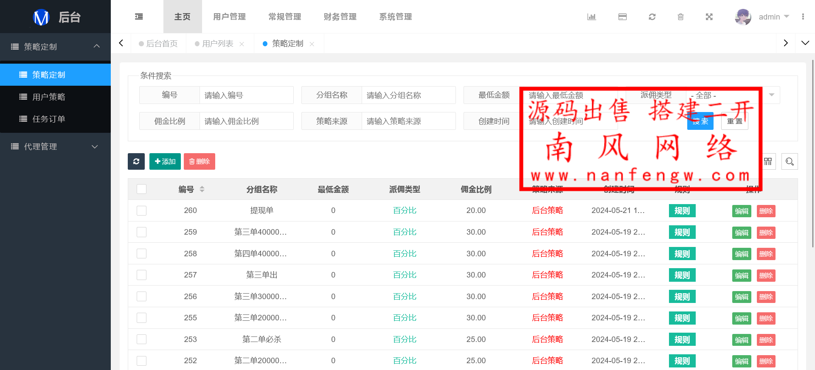Click the green 添加 button
Viewport: 815px width, 370px height.
[x=165, y=162]
